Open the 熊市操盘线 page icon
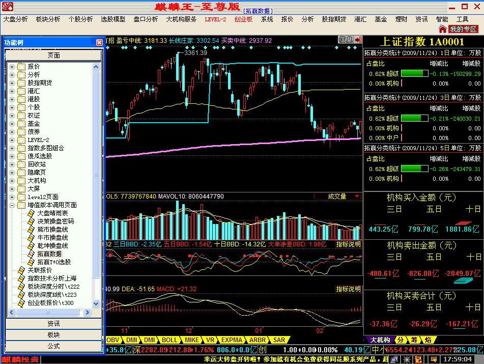The width and height of the screenshot is (484, 364). click(31, 230)
